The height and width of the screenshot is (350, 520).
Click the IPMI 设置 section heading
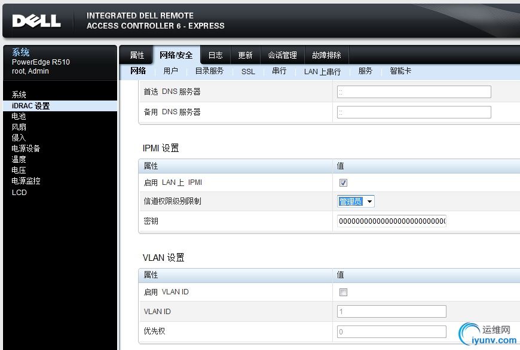tap(161, 148)
